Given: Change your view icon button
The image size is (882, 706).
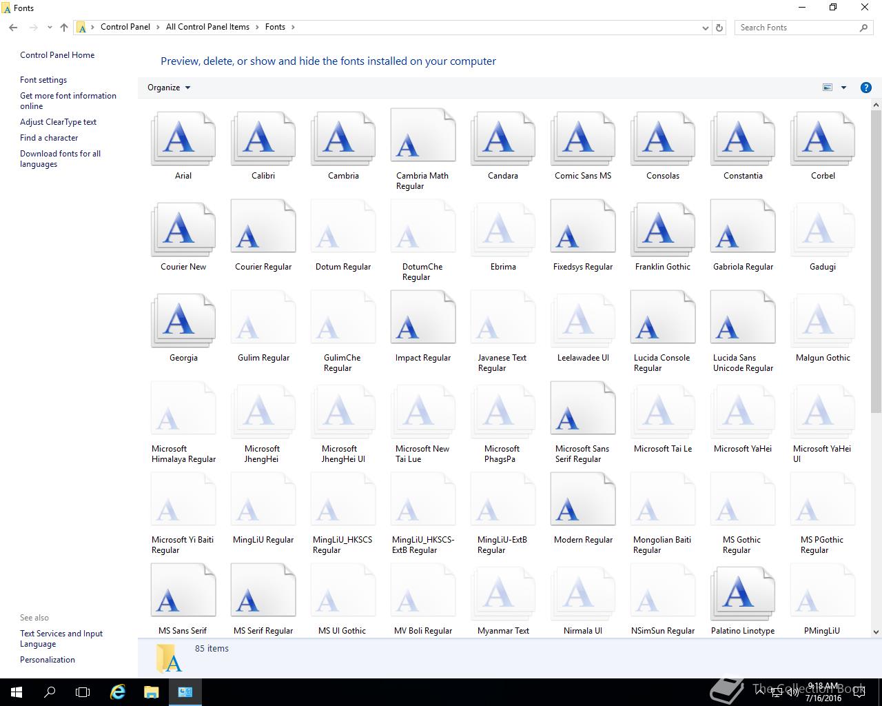Looking at the screenshot, I should tap(828, 88).
